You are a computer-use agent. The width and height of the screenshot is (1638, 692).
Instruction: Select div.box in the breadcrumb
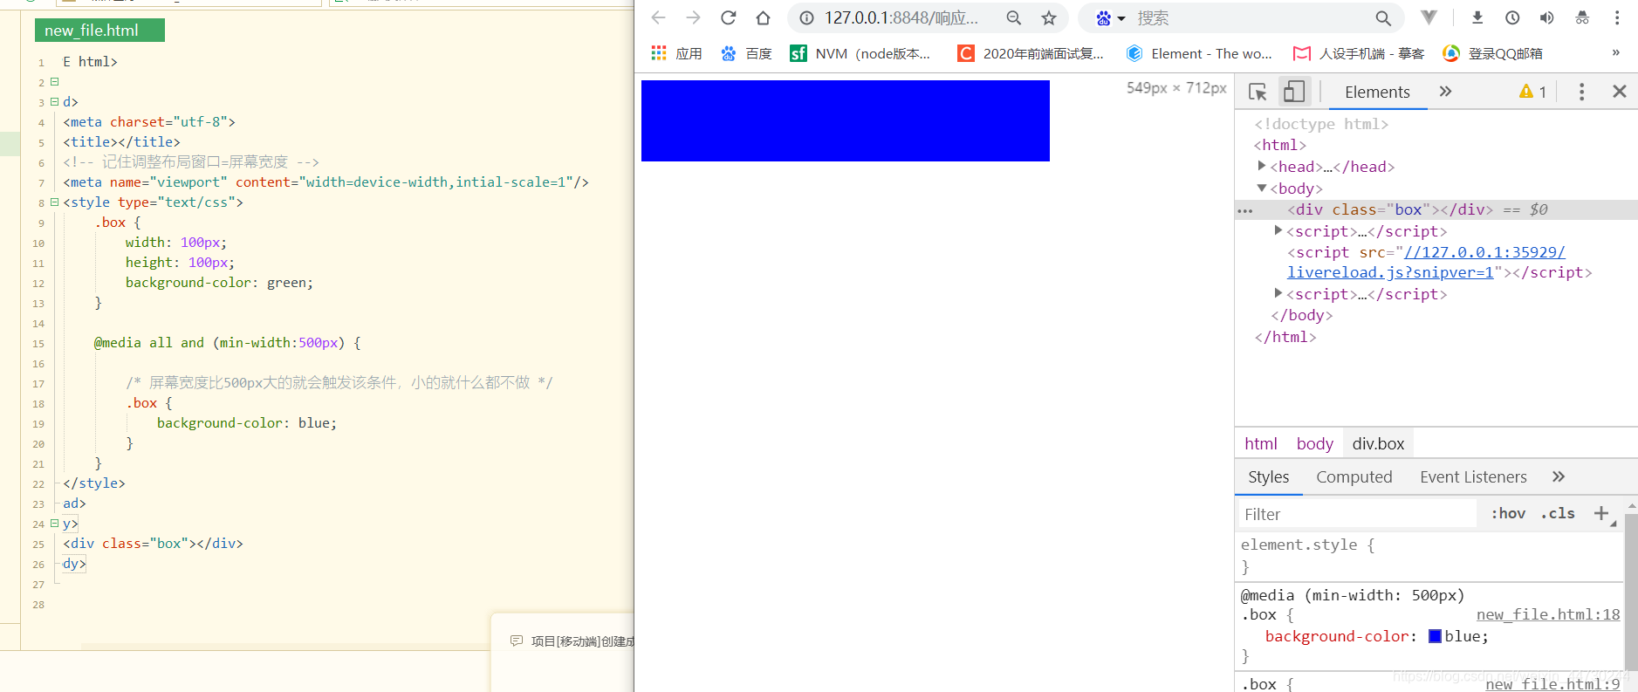click(1378, 443)
